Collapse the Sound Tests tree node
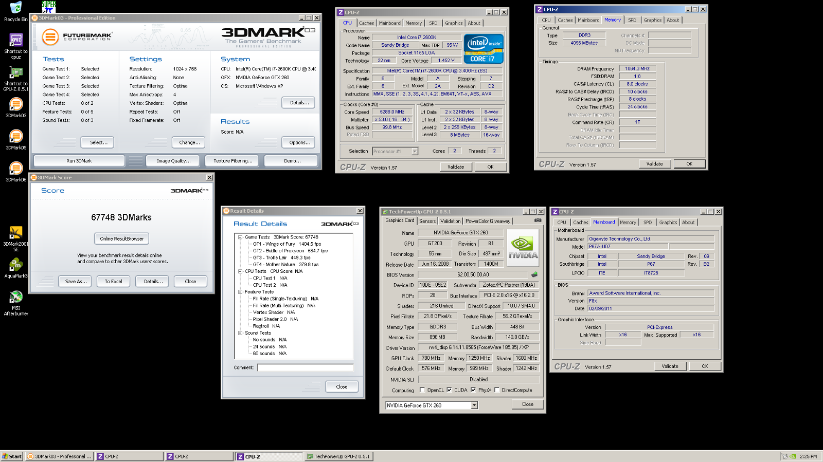Screen dimensions: 823x462 (x=240, y=333)
